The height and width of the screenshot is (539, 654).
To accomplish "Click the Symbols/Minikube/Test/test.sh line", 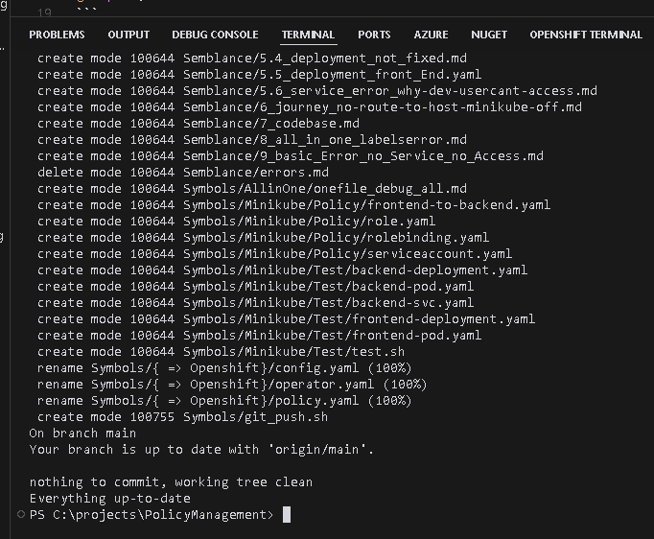I will click(x=222, y=351).
